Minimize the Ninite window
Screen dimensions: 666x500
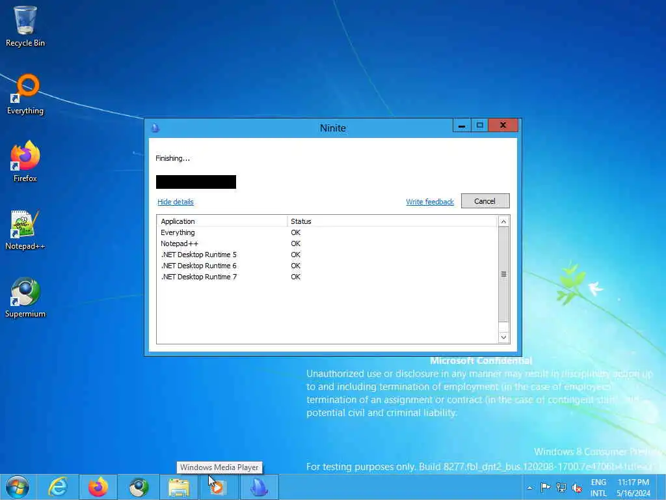pos(462,126)
